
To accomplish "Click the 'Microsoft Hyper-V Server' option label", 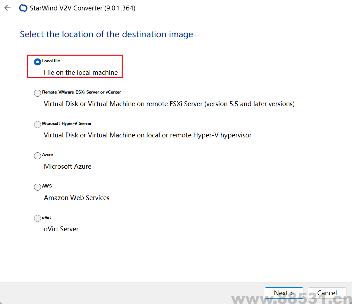I will [67, 123].
